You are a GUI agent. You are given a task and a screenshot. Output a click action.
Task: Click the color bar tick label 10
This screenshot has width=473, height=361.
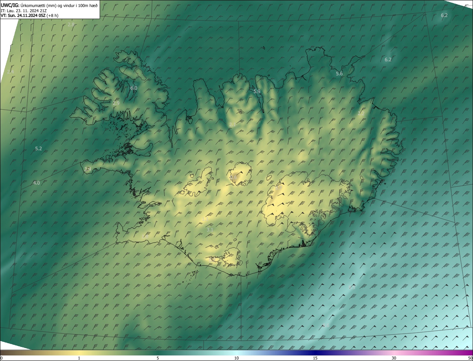(236, 358)
